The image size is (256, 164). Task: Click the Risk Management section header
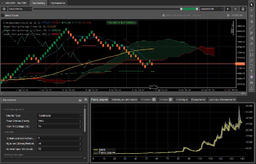pos(14,109)
